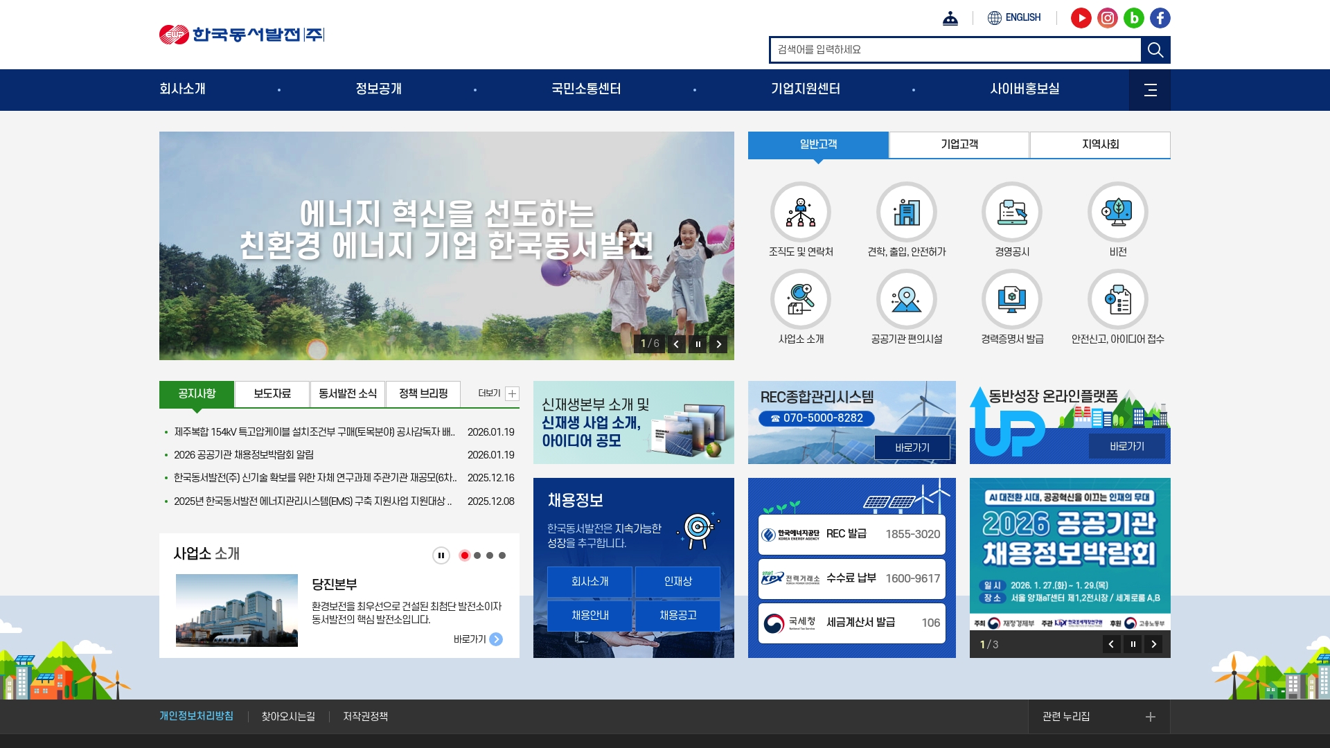Open the Instagram icon
Image resolution: width=1330 pixels, height=748 pixels.
pos(1107,18)
